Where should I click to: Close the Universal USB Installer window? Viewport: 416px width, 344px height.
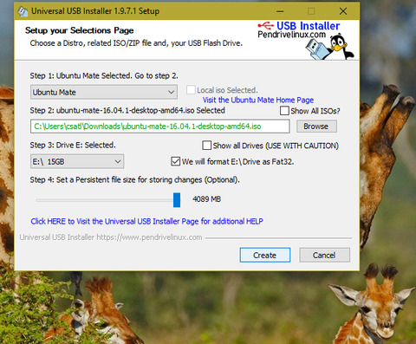pyautogui.click(x=343, y=11)
